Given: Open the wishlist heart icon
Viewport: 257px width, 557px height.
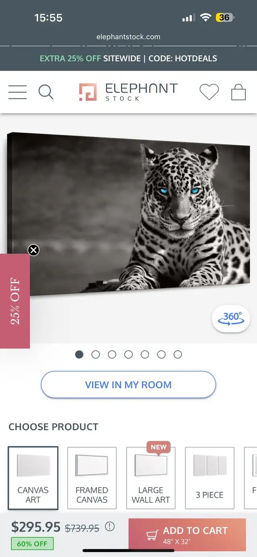Looking at the screenshot, I should (x=209, y=92).
